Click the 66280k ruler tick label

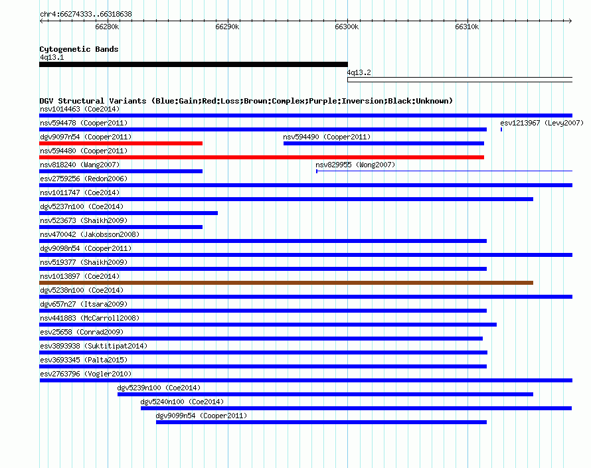tap(107, 27)
